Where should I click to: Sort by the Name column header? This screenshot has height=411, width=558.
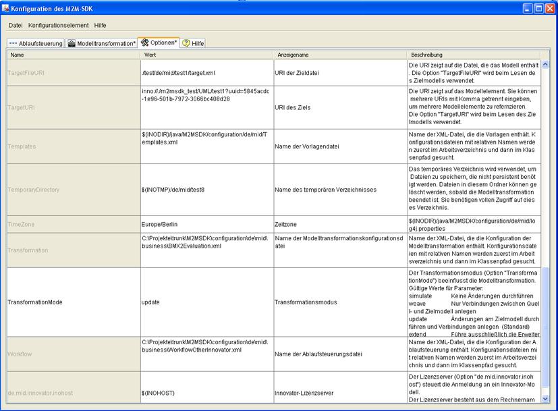tap(73, 55)
